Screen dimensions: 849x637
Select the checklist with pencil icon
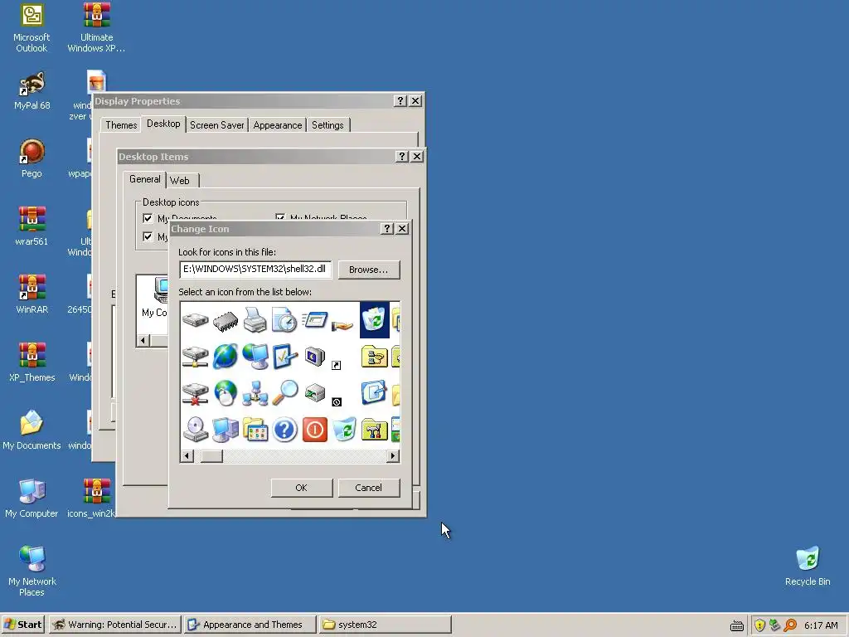(x=285, y=357)
